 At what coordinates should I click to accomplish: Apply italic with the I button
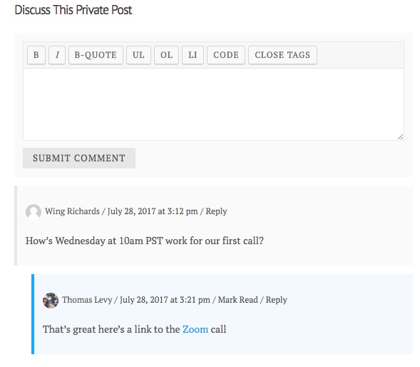click(57, 55)
